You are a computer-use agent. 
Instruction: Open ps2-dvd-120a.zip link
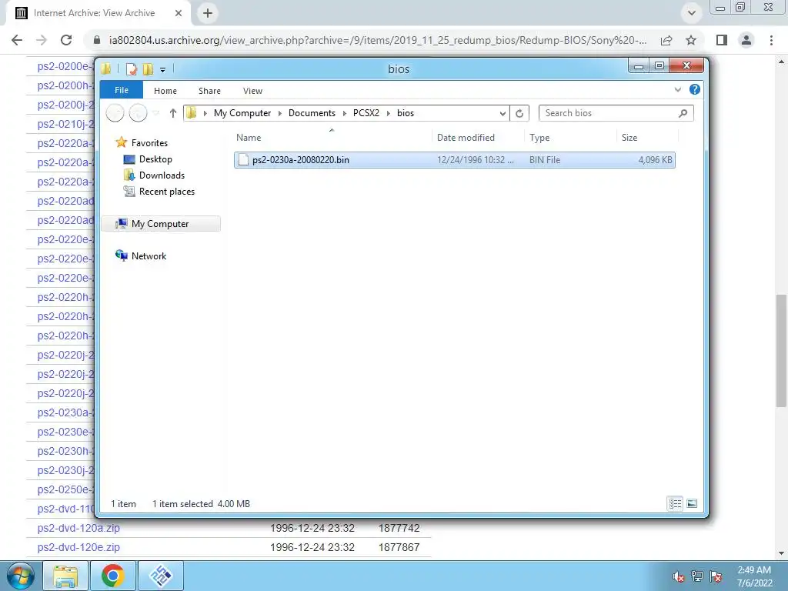point(78,528)
